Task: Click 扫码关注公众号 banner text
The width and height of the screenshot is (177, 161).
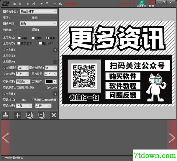Action: point(137,65)
